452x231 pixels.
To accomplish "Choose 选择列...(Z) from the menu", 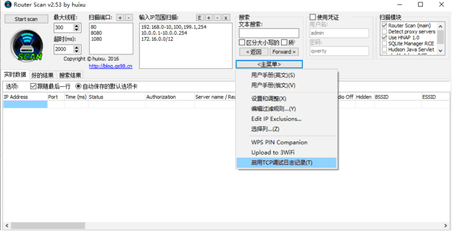I will tap(286, 129).
